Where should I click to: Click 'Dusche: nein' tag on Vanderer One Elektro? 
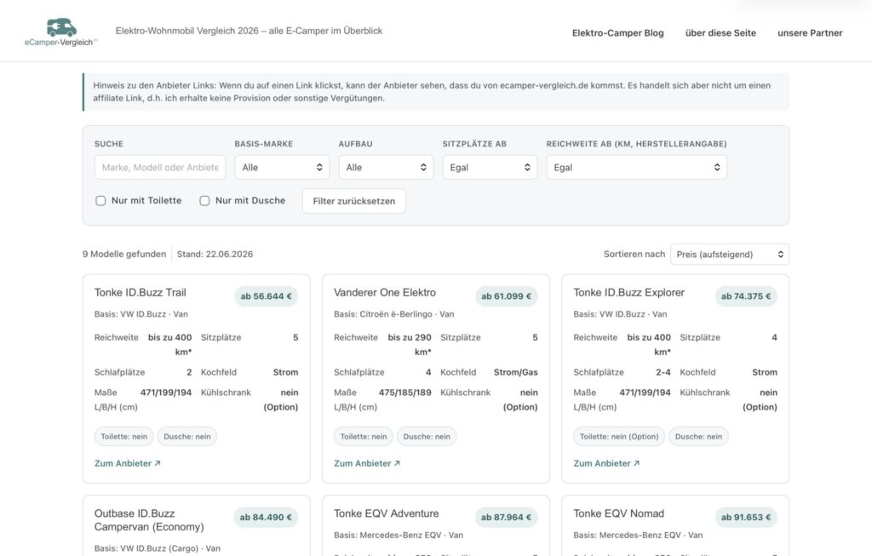427,437
